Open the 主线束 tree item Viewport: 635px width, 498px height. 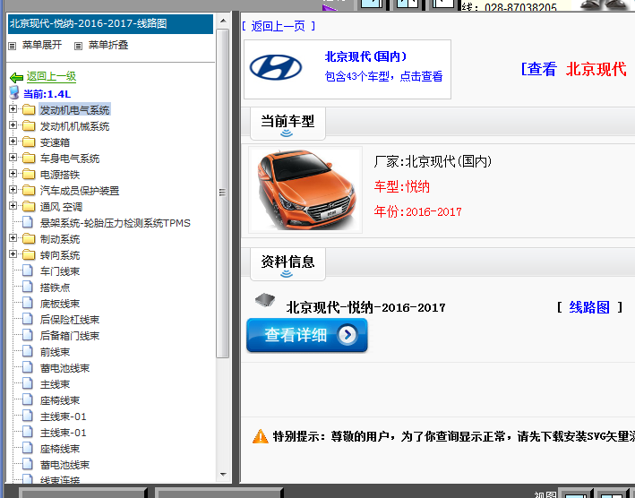pos(55,384)
